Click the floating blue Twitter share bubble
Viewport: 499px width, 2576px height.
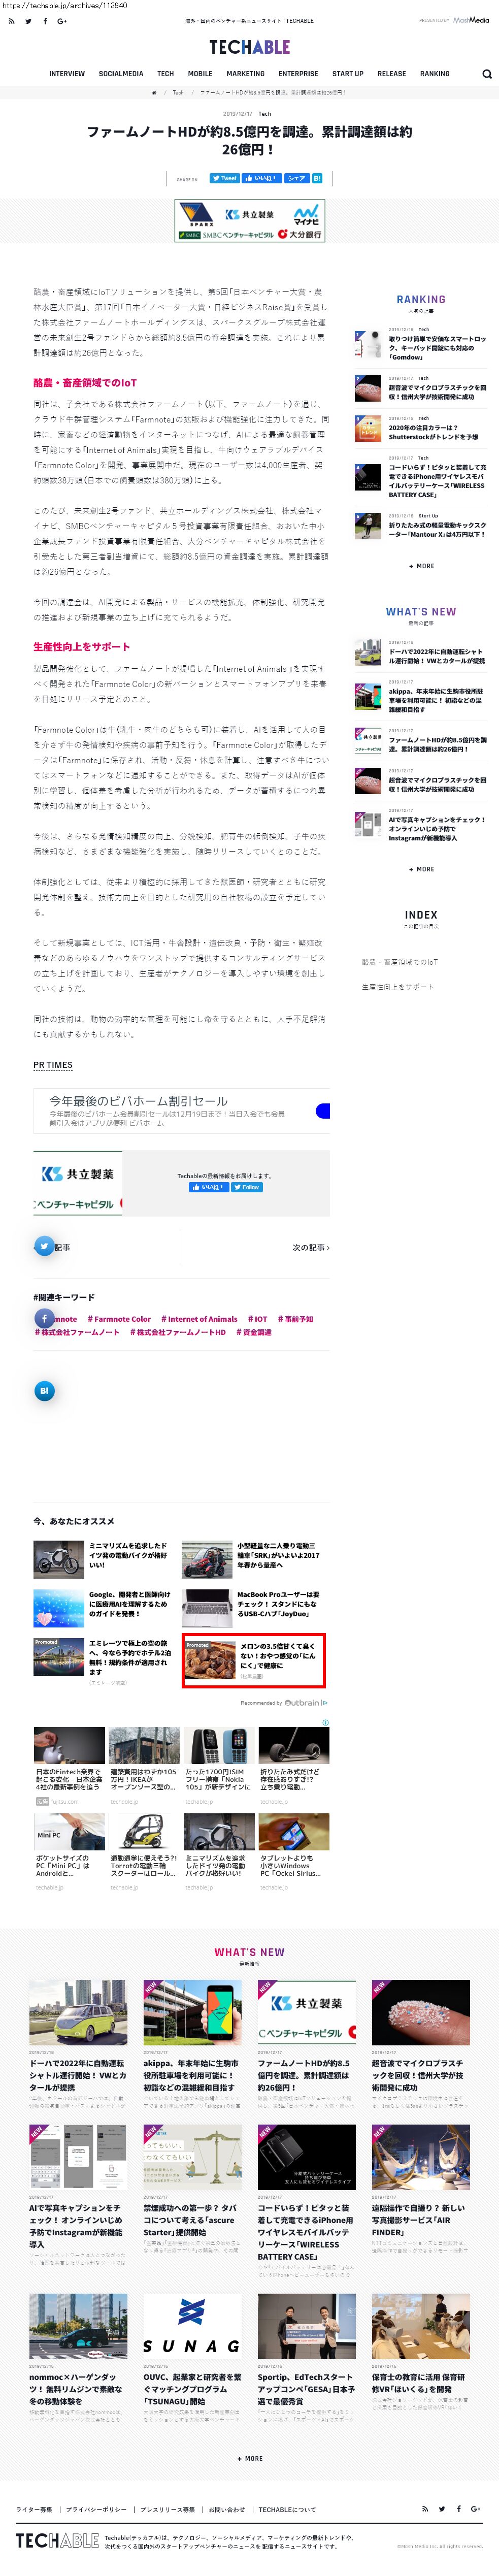[44, 1246]
